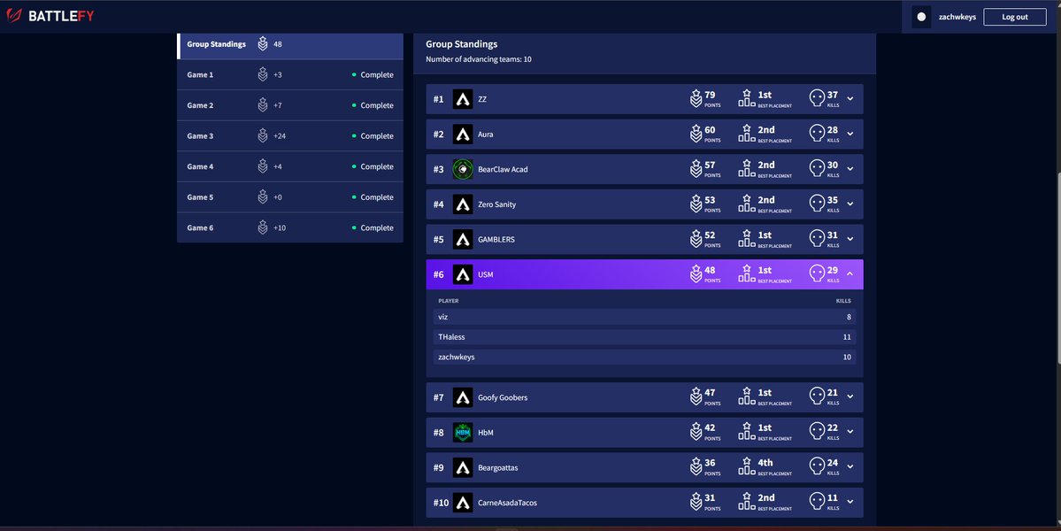Open Game 4 tab
Image resolution: width=1061 pixels, height=531 pixels.
point(289,166)
